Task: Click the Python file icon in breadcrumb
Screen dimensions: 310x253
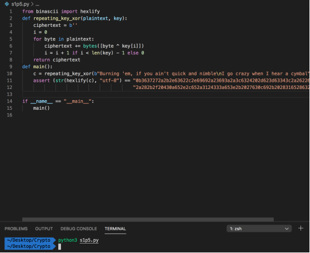Action: click(7, 4)
